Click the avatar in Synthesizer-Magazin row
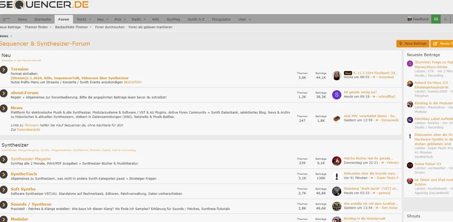This screenshot has height=222, width=453. coord(336,161)
